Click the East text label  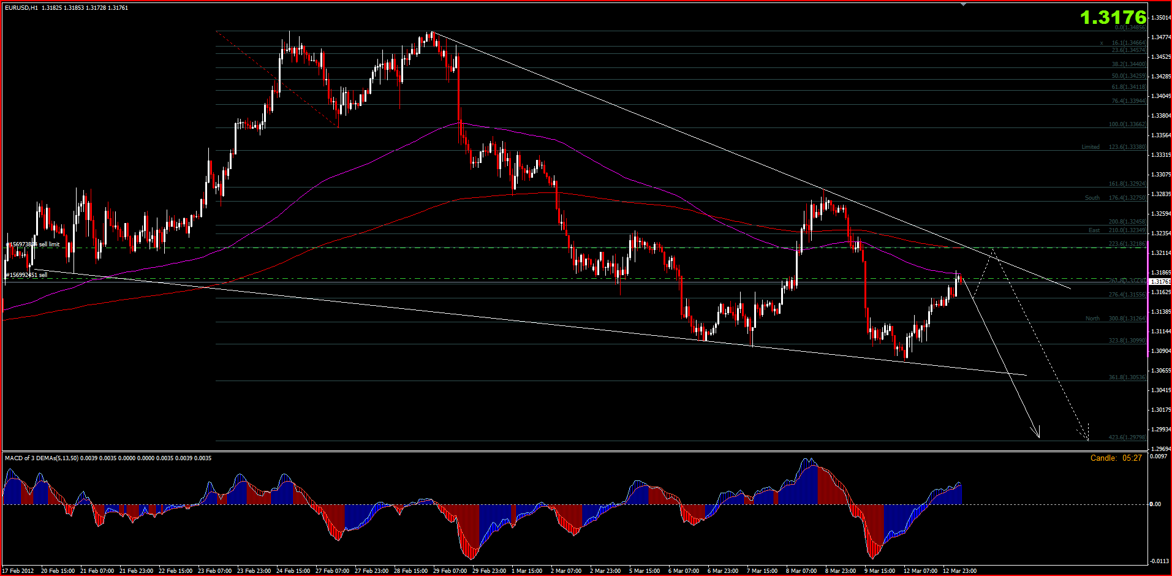1094,230
